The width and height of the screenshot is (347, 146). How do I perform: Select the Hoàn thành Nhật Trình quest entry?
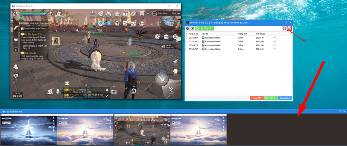click(x=33, y=29)
